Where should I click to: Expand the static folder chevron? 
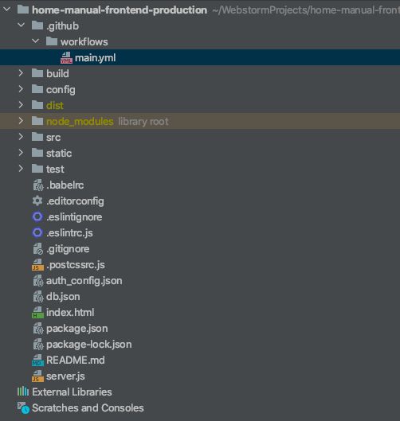[x=21, y=153]
